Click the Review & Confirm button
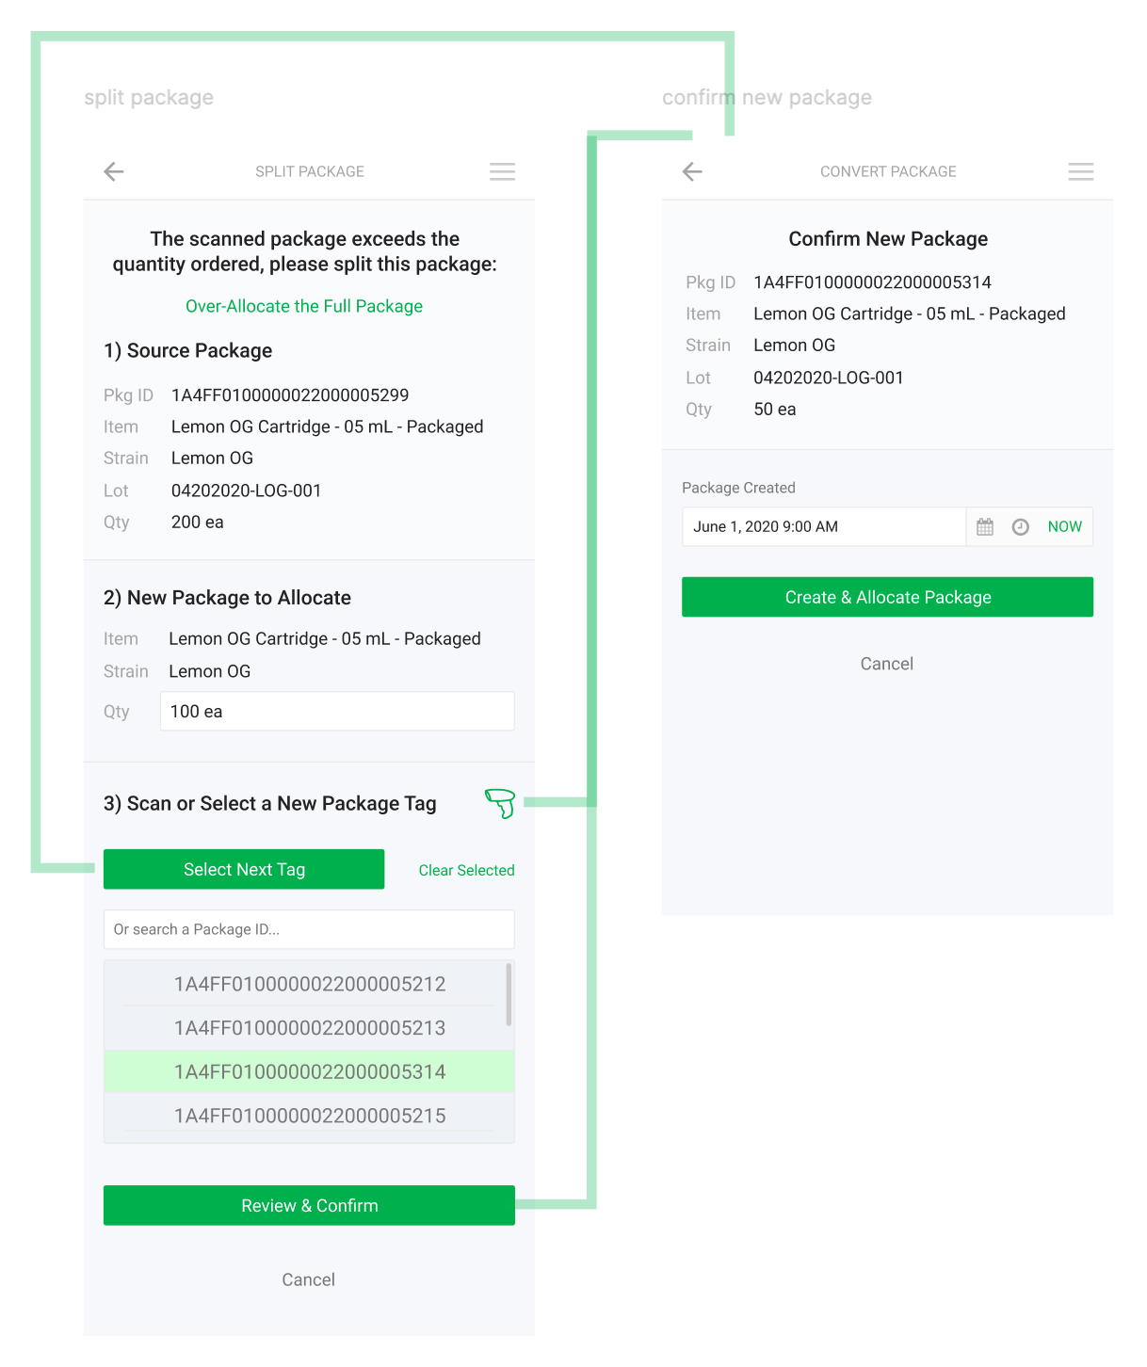1147x1367 pixels. [x=309, y=1205]
